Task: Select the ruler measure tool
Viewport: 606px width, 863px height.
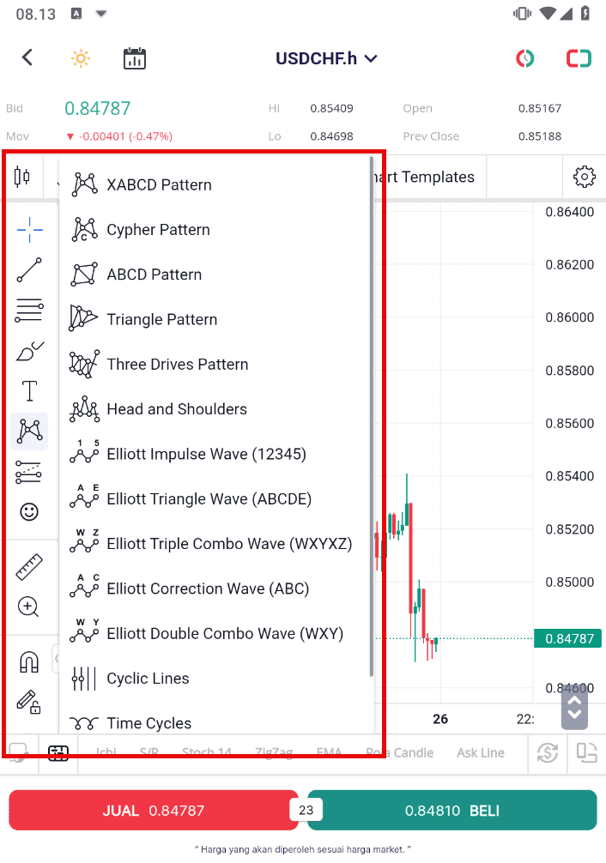Action: [x=29, y=567]
